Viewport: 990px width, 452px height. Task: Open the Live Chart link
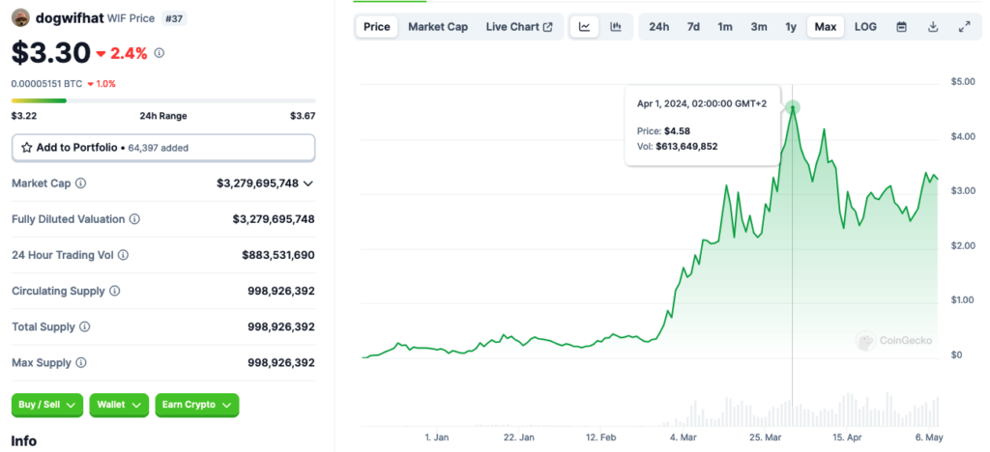[x=519, y=27]
